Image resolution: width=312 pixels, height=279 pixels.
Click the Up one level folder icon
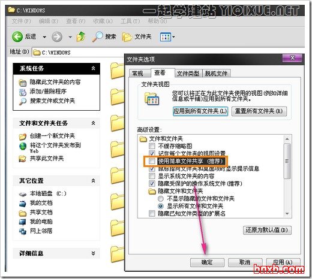(81, 37)
